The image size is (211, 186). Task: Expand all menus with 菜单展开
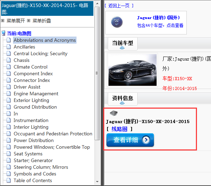[x=15, y=21]
